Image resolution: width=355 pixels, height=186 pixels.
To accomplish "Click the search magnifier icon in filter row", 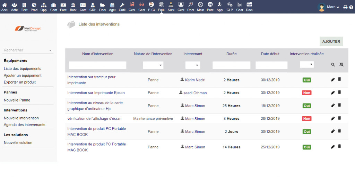I will (333, 65).
